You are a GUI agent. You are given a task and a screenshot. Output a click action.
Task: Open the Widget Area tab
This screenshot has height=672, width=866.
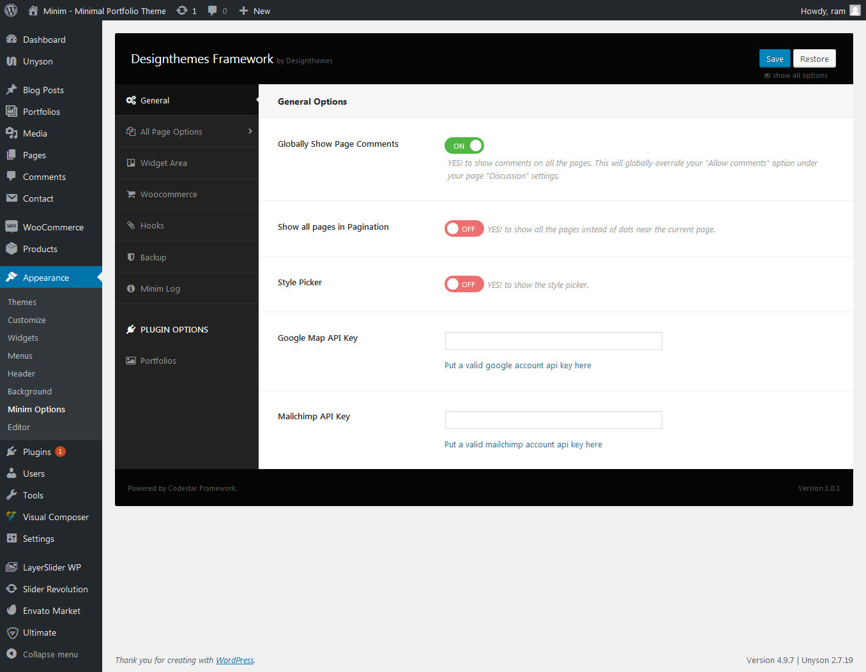coord(186,163)
